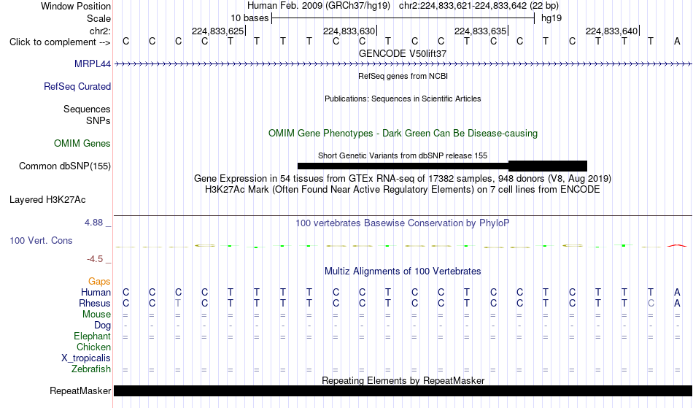The width and height of the screenshot is (693, 408).
Task: Click the RepeatMasker track label
Action: pyautogui.click(x=80, y=390)
